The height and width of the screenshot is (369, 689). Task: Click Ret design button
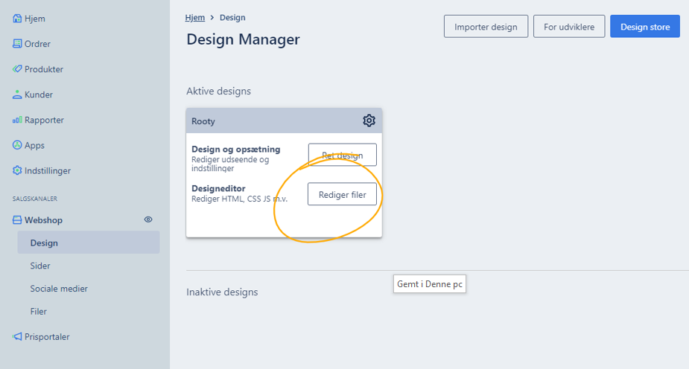pyautogui.click(x=343, y=155)
